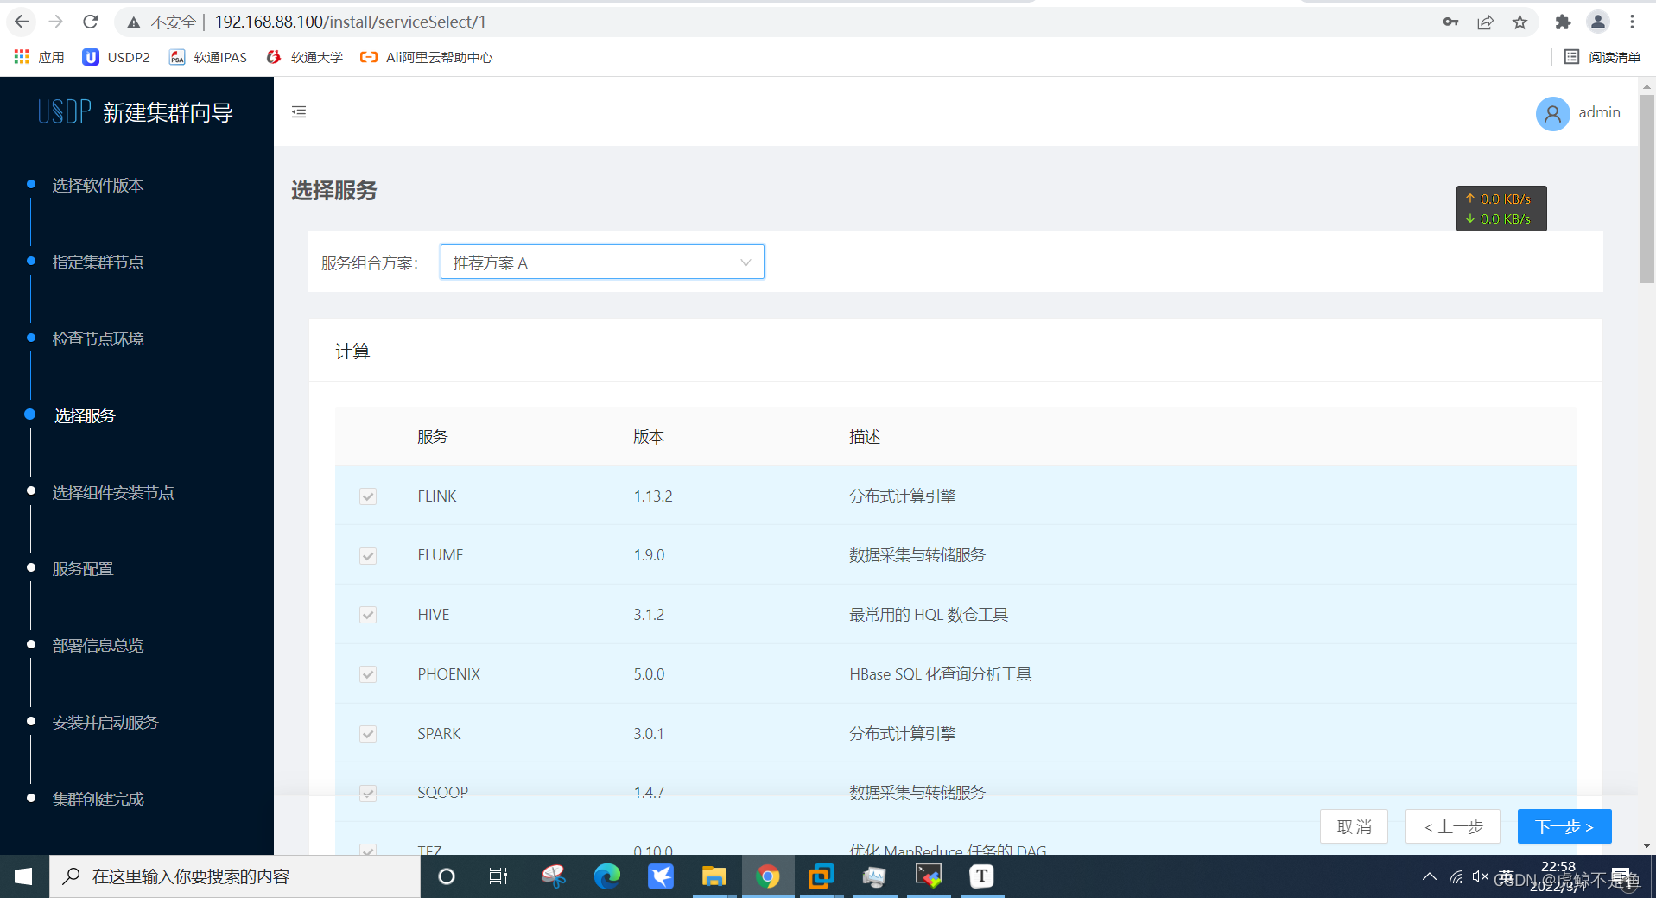Image resolution: width=1656 pixels, height=898 pixels.
Task: Share this page icon
Action: (x=1485, y=22)
